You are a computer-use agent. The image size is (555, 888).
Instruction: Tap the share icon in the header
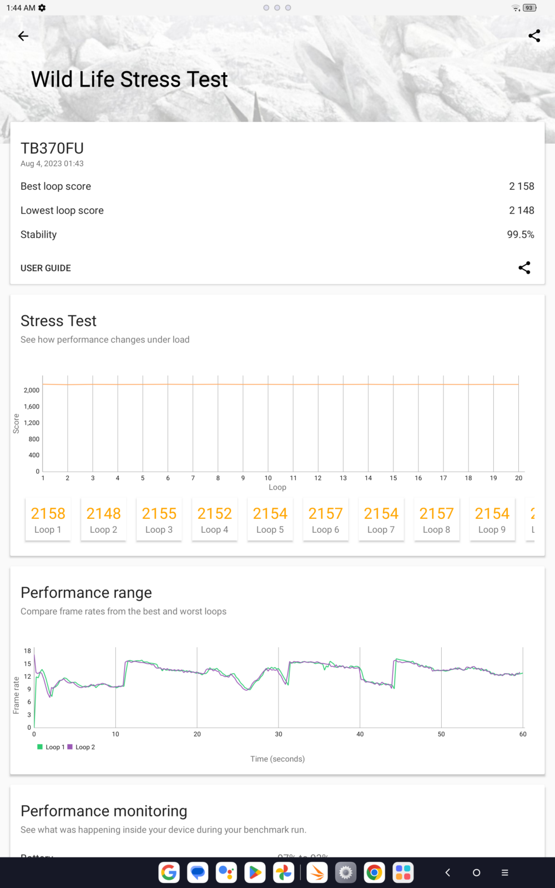[x=534, y=36]
